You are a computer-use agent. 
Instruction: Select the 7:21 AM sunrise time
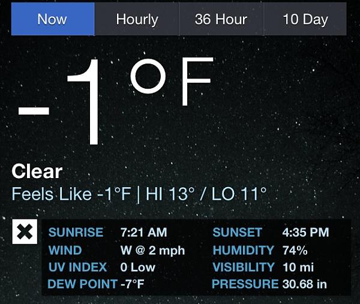tap(143, 232)
